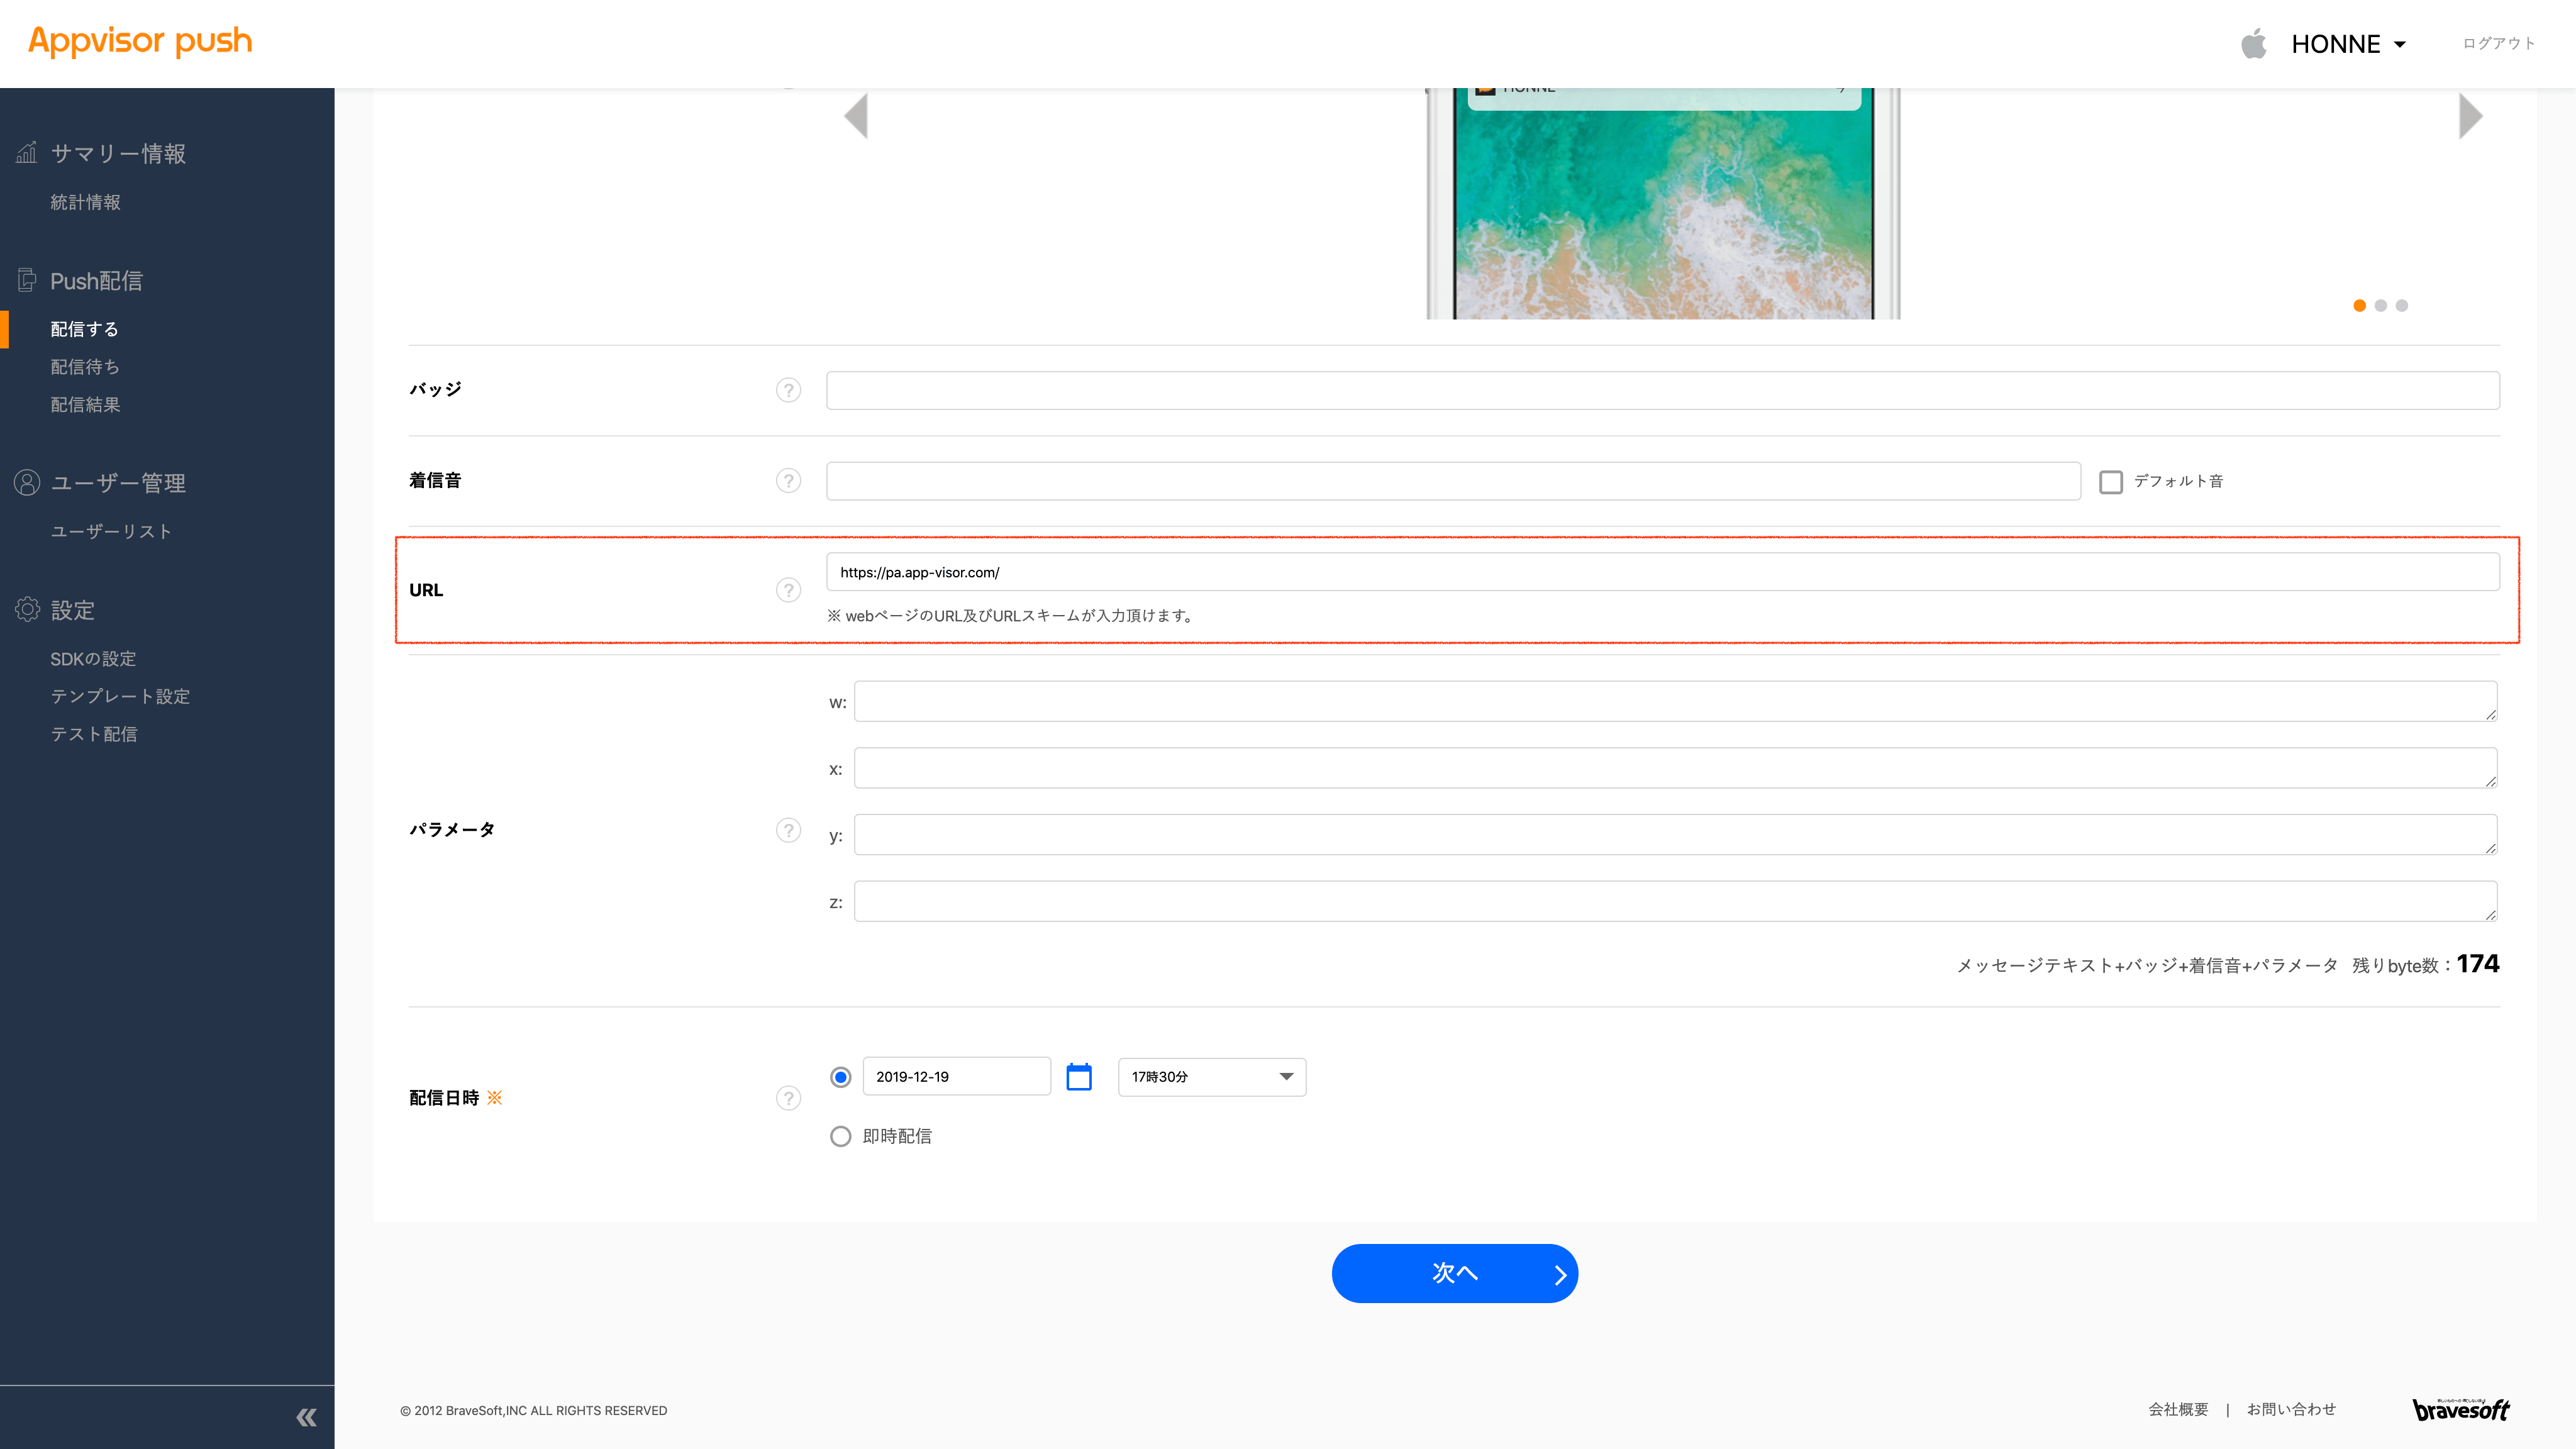Open ユーザーリスト in the sidebar
Viewport: 2576px width, 1449px height.
[111, 531]
